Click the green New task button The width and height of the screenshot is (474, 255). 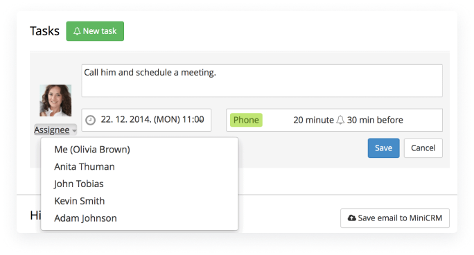[95, 31]
